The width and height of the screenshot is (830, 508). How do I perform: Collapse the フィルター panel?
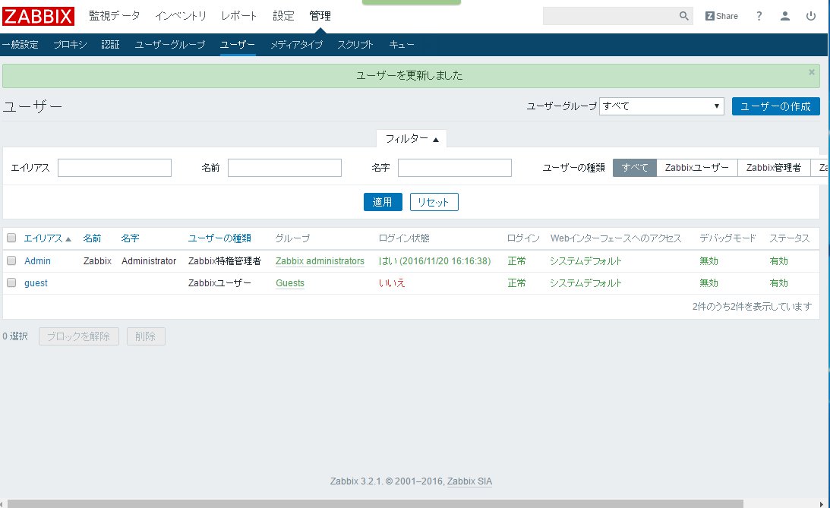(412, 139)
